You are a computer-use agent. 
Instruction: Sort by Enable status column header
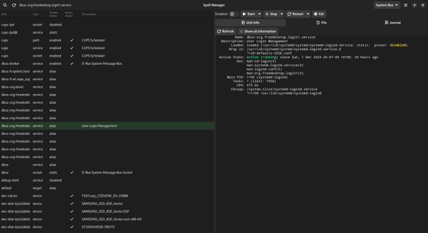pos(53,14)
